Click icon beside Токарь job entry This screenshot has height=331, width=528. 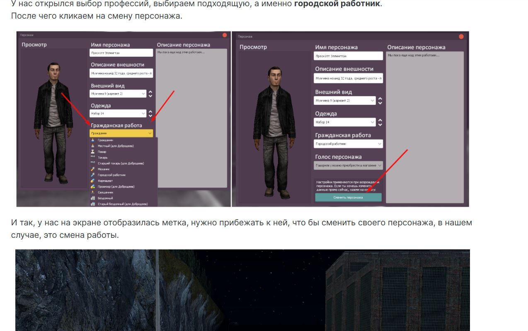[x=93, y=157]
